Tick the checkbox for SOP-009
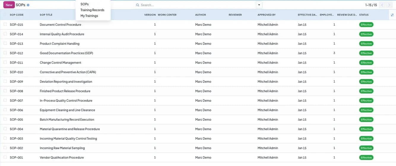Viewport: 396px width, 166px height. [x=5, y=81]
